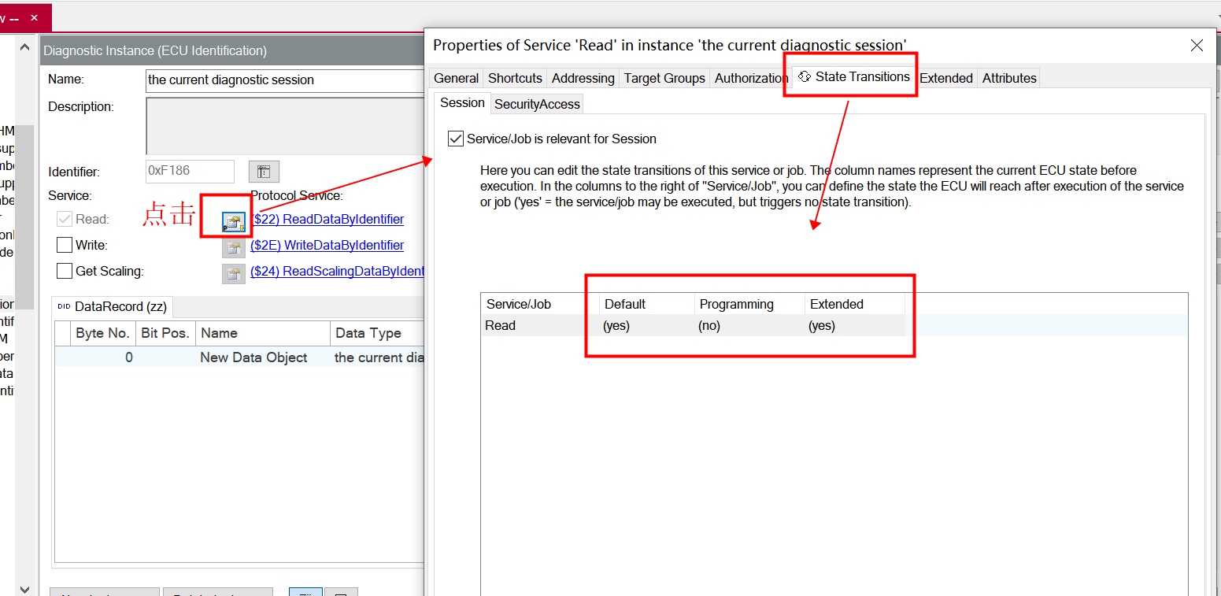Click the left pane scrollbar down arrow
This screenshot has width=1221, height=596.
(24, 588)
